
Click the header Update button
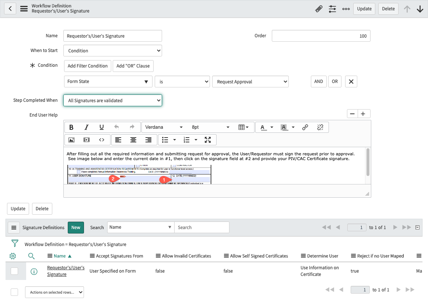pos(364,9)
